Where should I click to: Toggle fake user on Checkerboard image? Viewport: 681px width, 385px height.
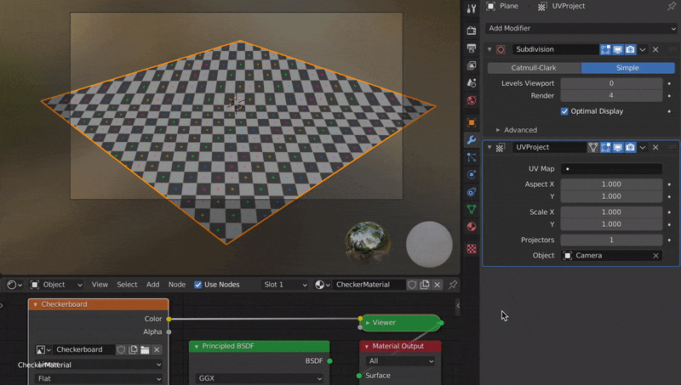[x=121, y=349]
